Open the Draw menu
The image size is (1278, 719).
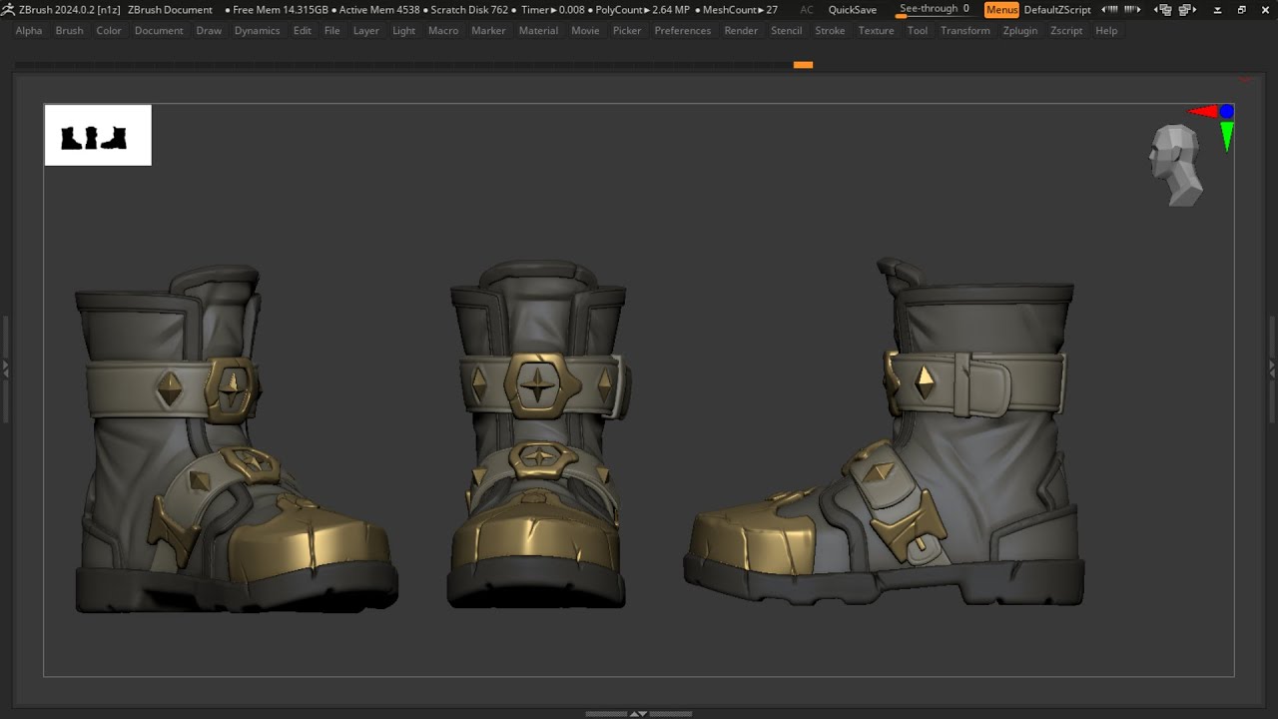tap(209, 31)
